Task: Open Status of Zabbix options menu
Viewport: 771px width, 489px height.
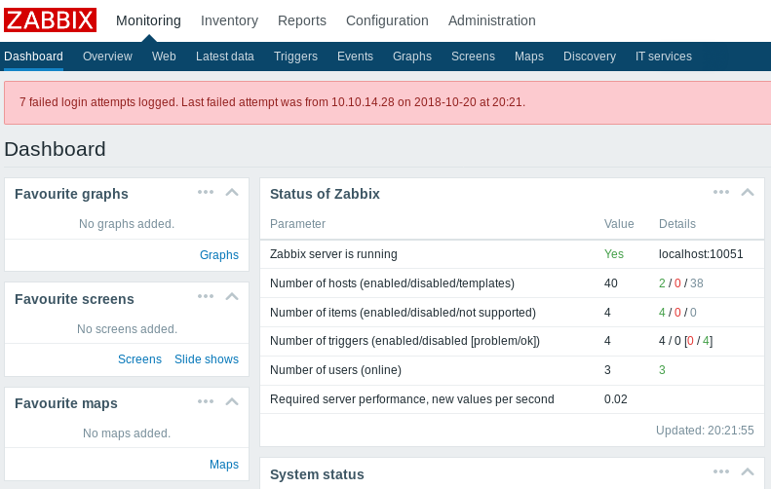Action: 721,192
